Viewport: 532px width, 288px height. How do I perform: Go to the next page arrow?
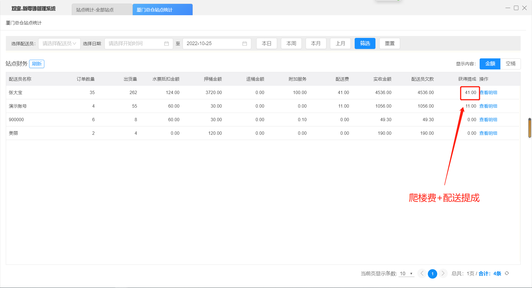(443, 273)
